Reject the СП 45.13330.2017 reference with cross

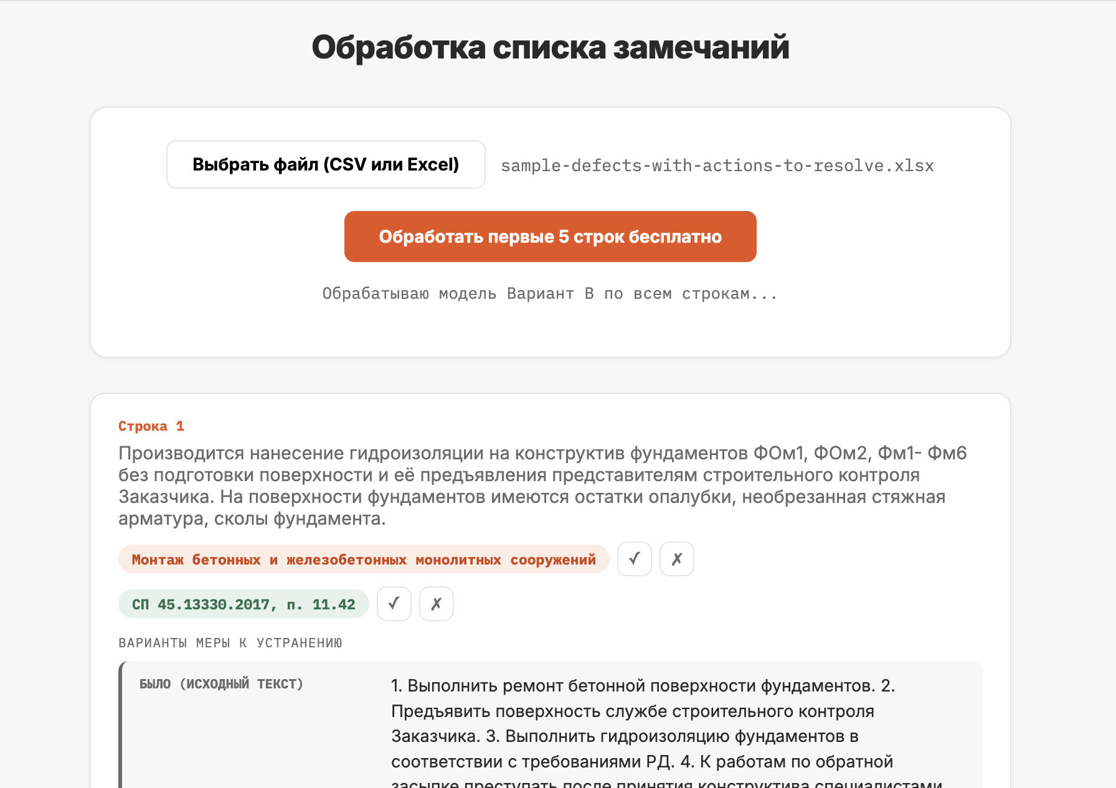(x=437, y=604)
